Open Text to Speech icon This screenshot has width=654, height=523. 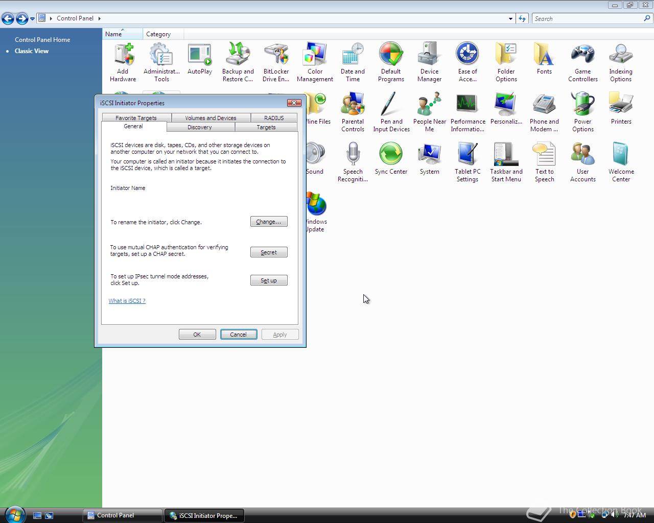coord(544,162)
